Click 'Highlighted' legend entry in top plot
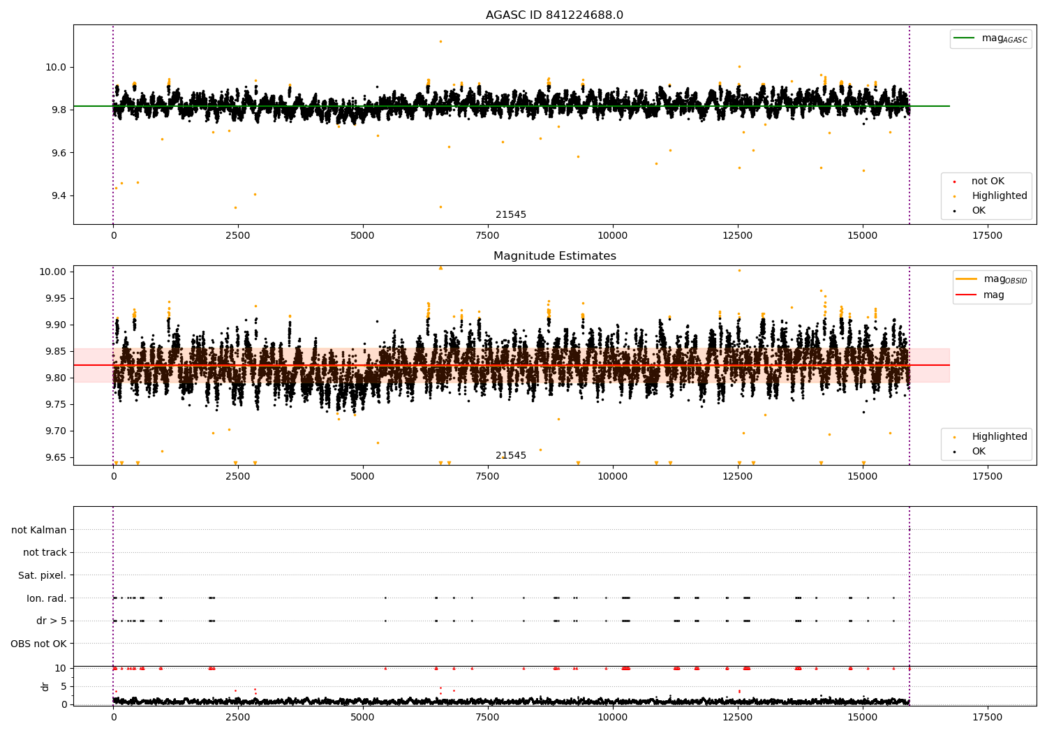This screenshot has height=733, width=1047. (999, 196)
